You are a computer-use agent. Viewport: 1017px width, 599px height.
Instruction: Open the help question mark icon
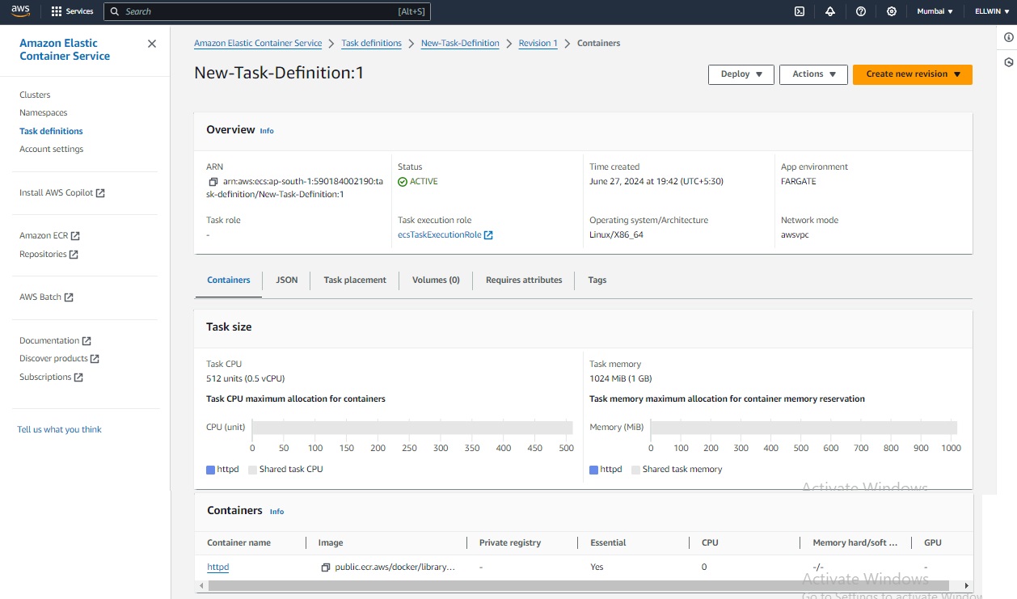coord(861,11)
